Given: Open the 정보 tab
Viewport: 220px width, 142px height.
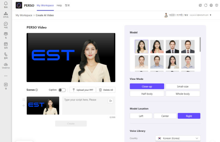Looking at the screenshot, I should pyautogui.click(x=67, y=5).
